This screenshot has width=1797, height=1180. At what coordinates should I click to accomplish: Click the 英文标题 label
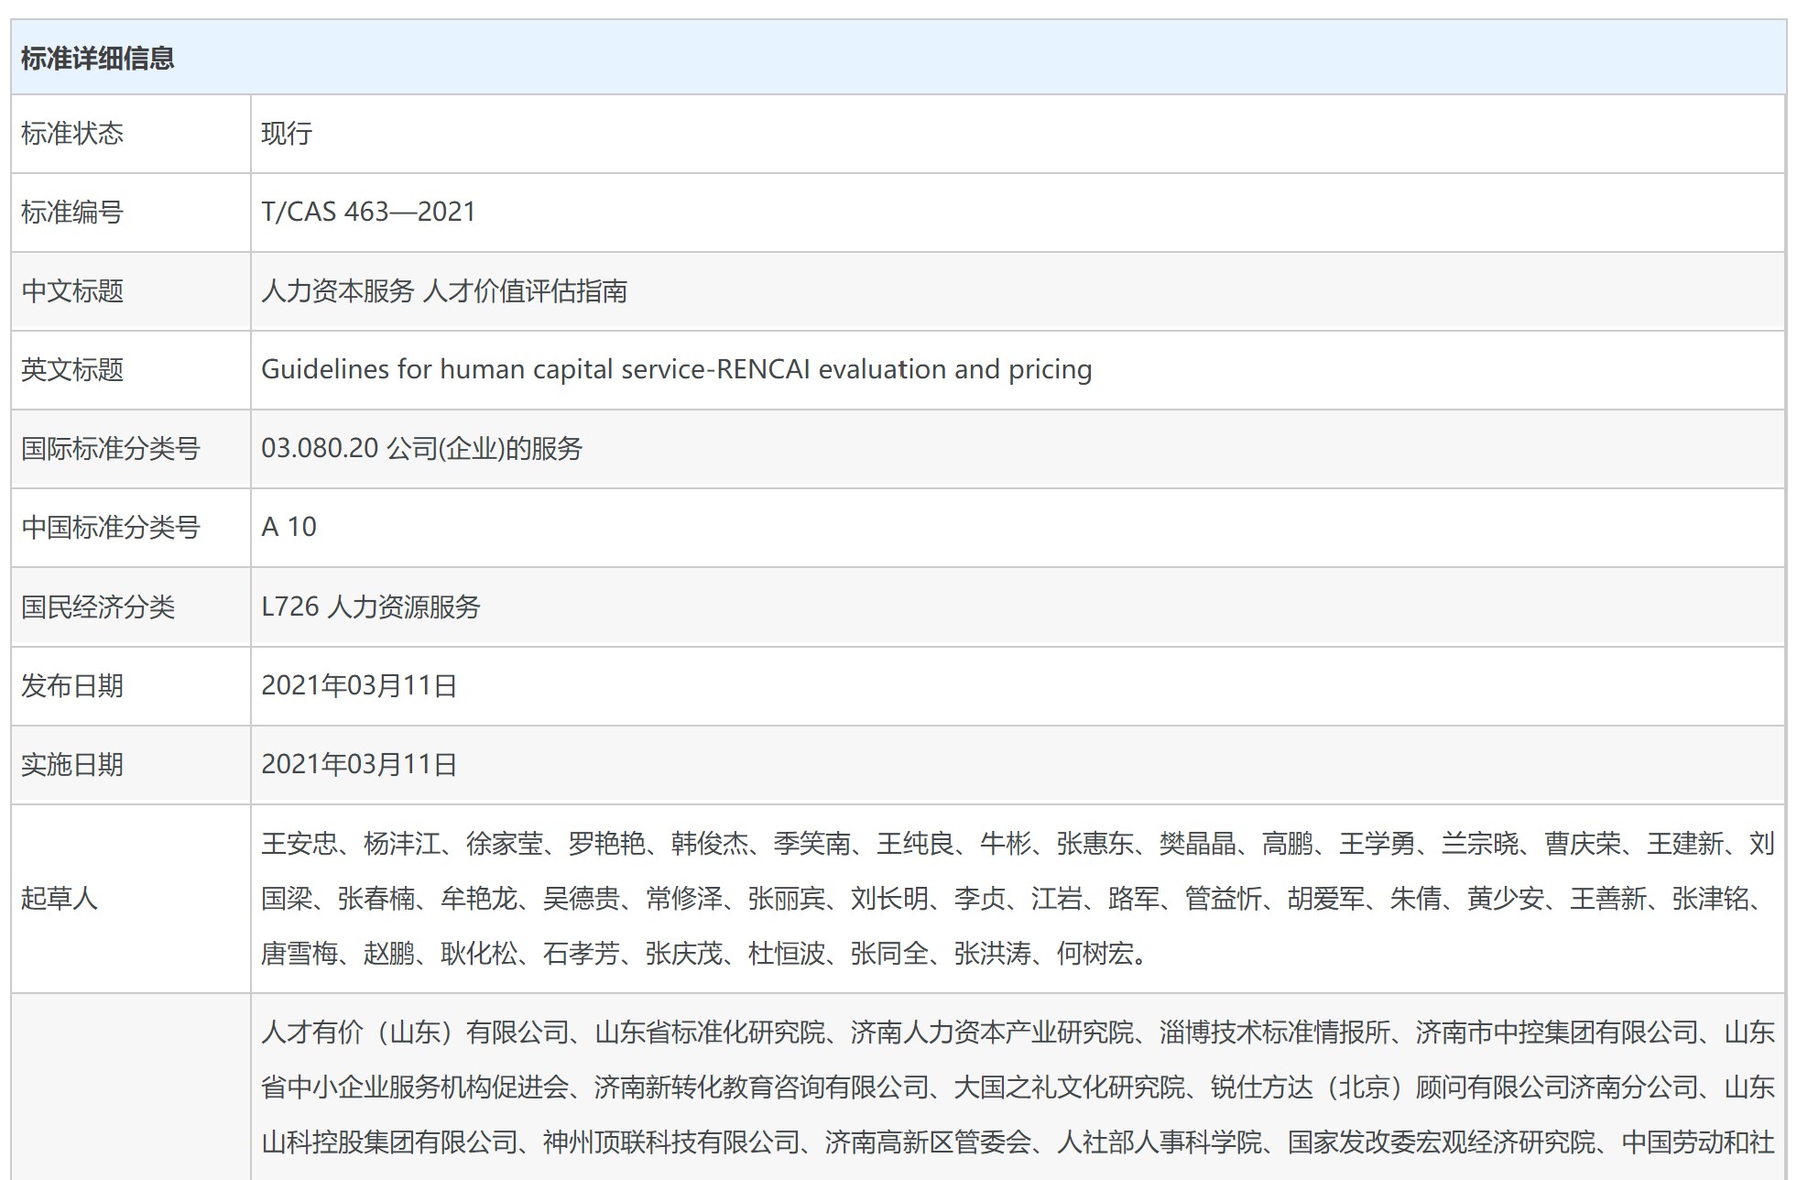pos(71,370)
